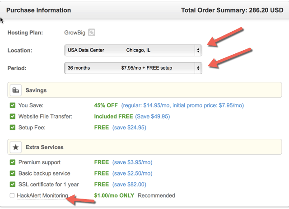The height and width of the screenshot is (209, 289).
Task: Toggle the Basic backup service checkbox
Action: coord(13,173)
